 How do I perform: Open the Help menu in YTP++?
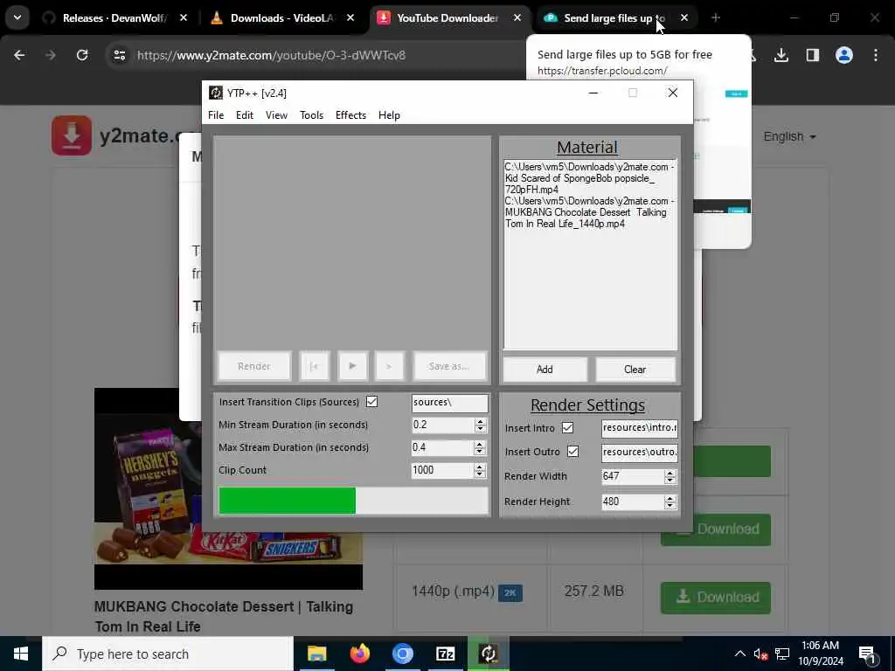pyautogui.click(x=389, y=115)
